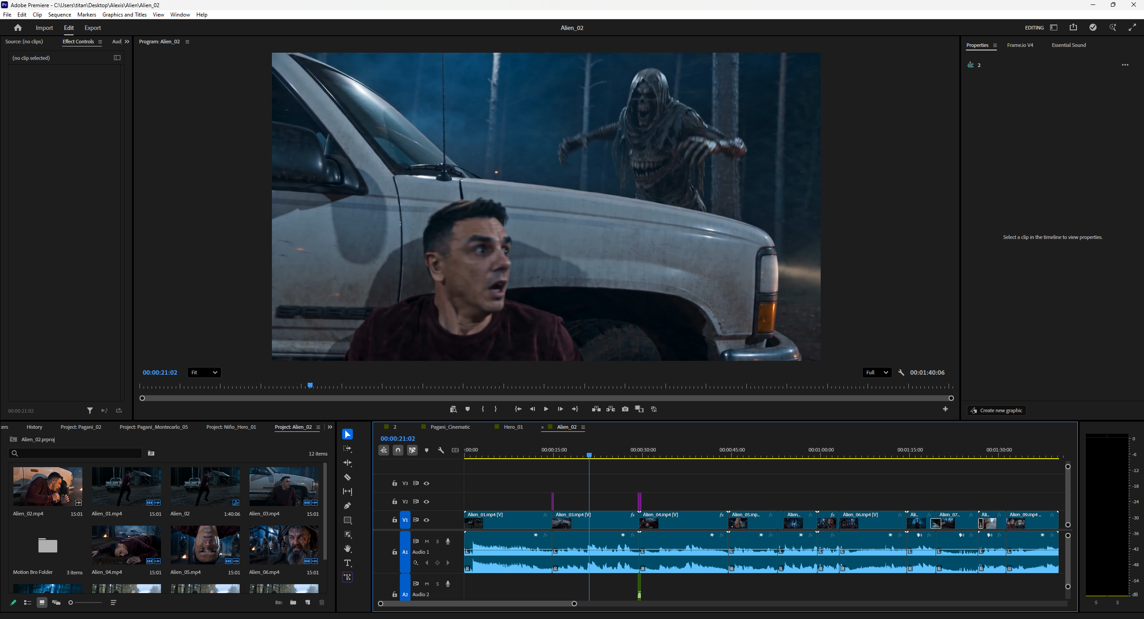The height and width of the screenshot is (619, 1144).
Task: Click the Create new graphic button
Action: 997,410
